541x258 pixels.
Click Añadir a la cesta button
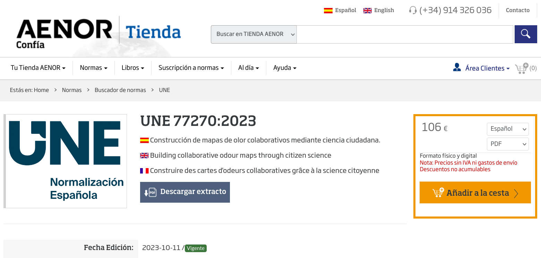point(475,193)
